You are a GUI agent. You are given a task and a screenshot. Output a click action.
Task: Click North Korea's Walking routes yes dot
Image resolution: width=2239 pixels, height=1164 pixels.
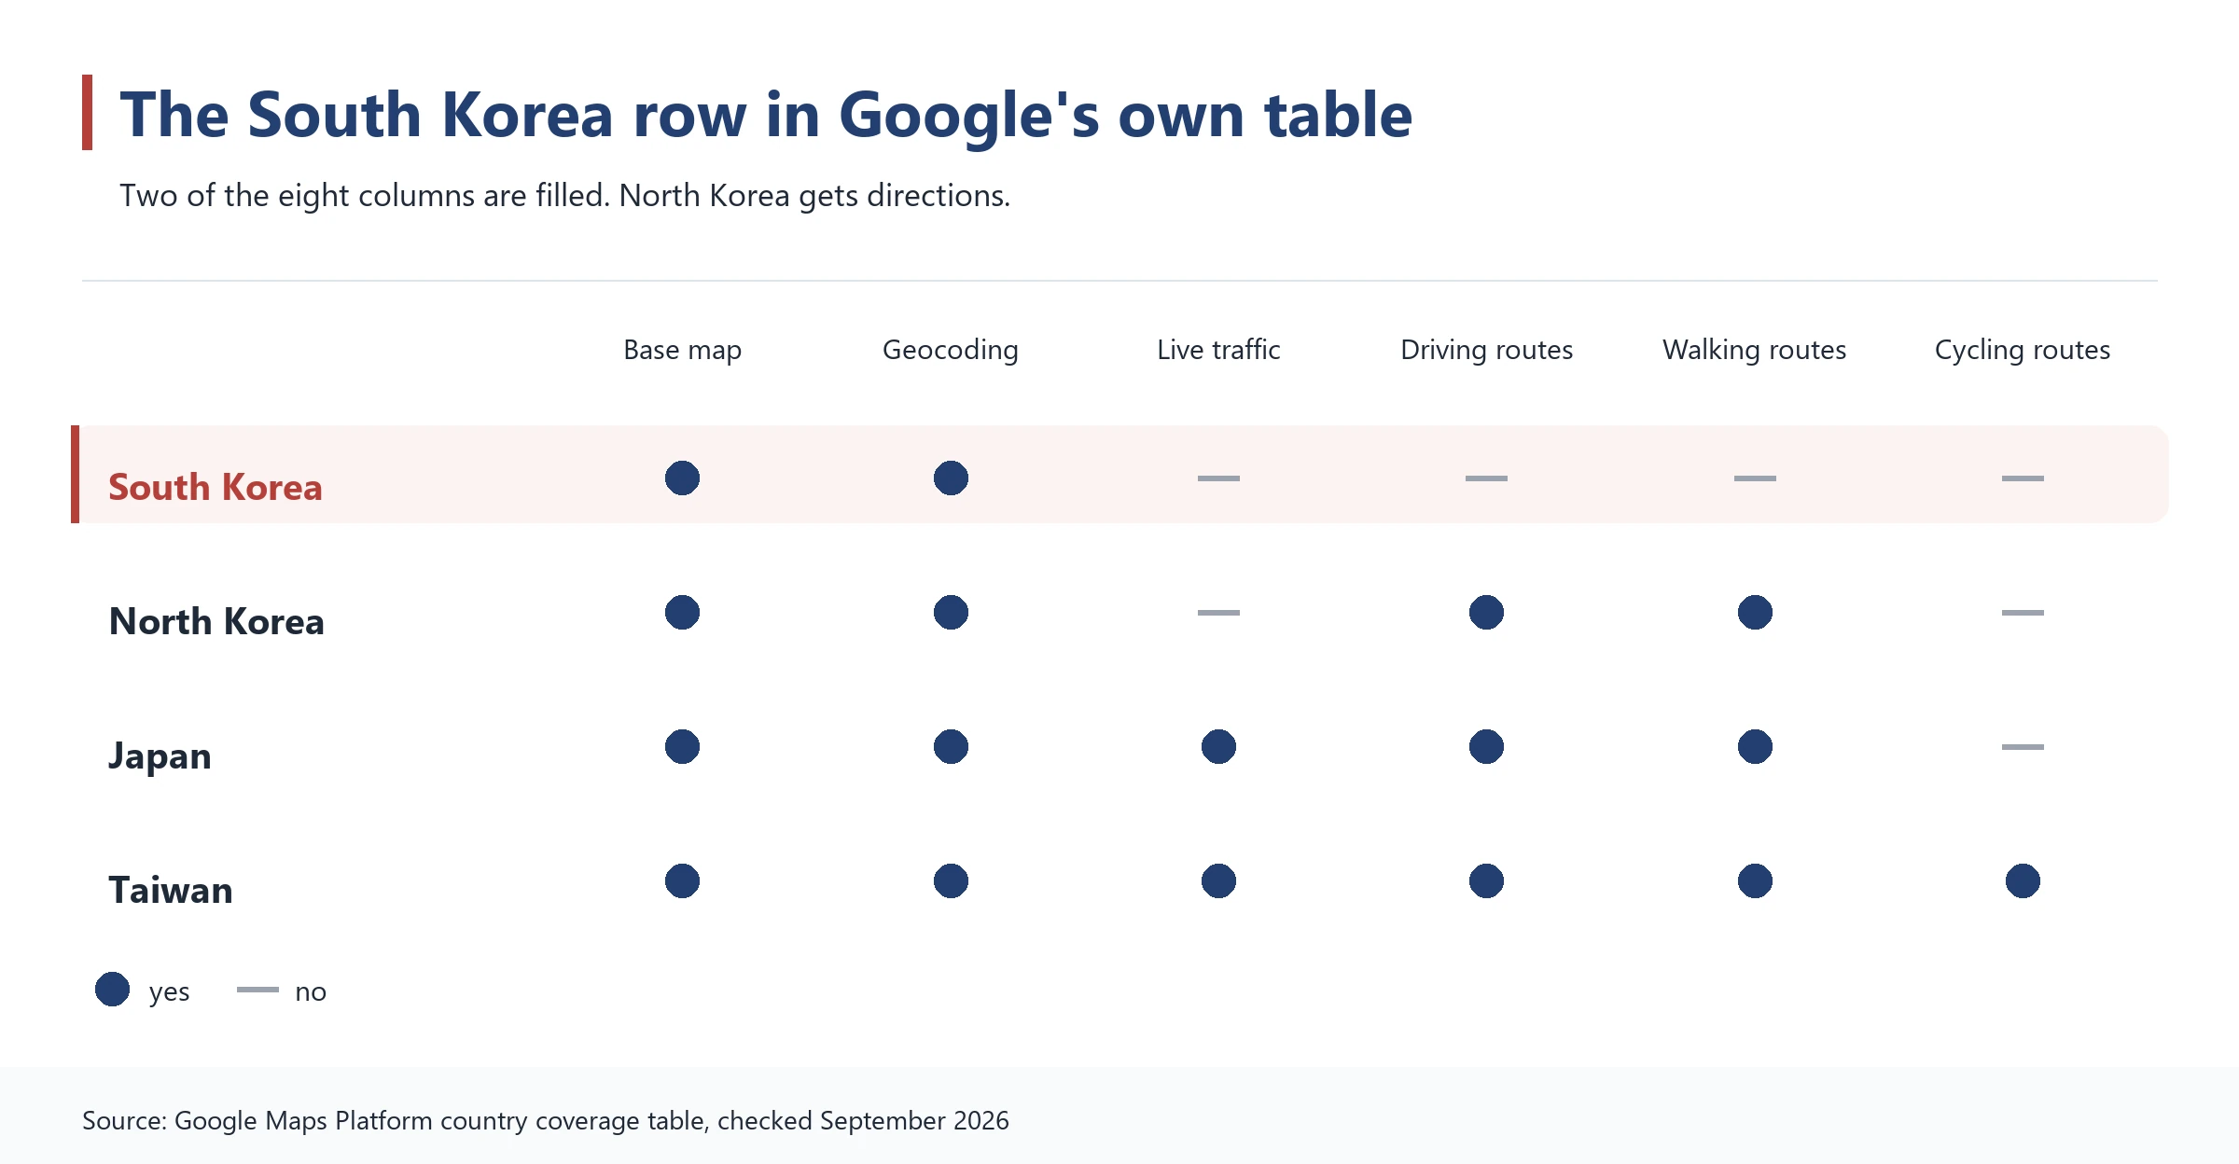pyautogui.click(x=1755, y=613)
